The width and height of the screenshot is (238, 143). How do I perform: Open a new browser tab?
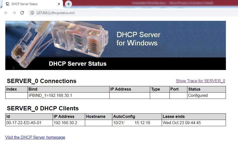point(68,4)
